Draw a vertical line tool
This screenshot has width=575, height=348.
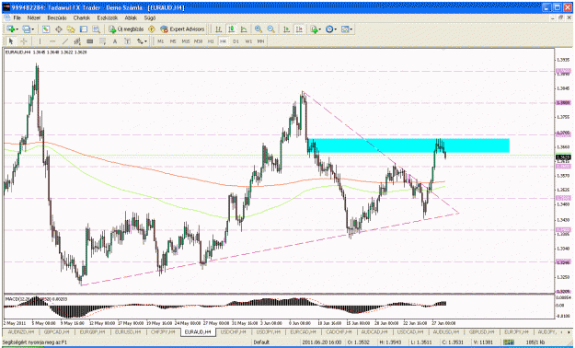(x=40, y=41)
